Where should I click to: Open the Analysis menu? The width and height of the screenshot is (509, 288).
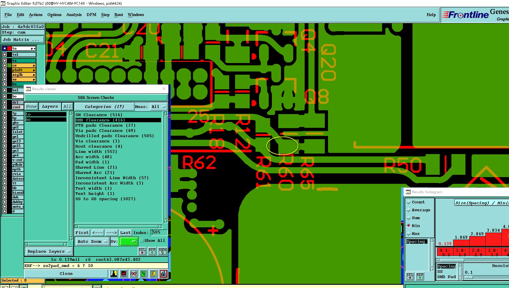point(74,15)
